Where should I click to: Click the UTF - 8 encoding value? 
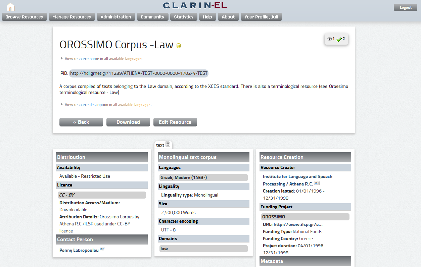point(169,230)
